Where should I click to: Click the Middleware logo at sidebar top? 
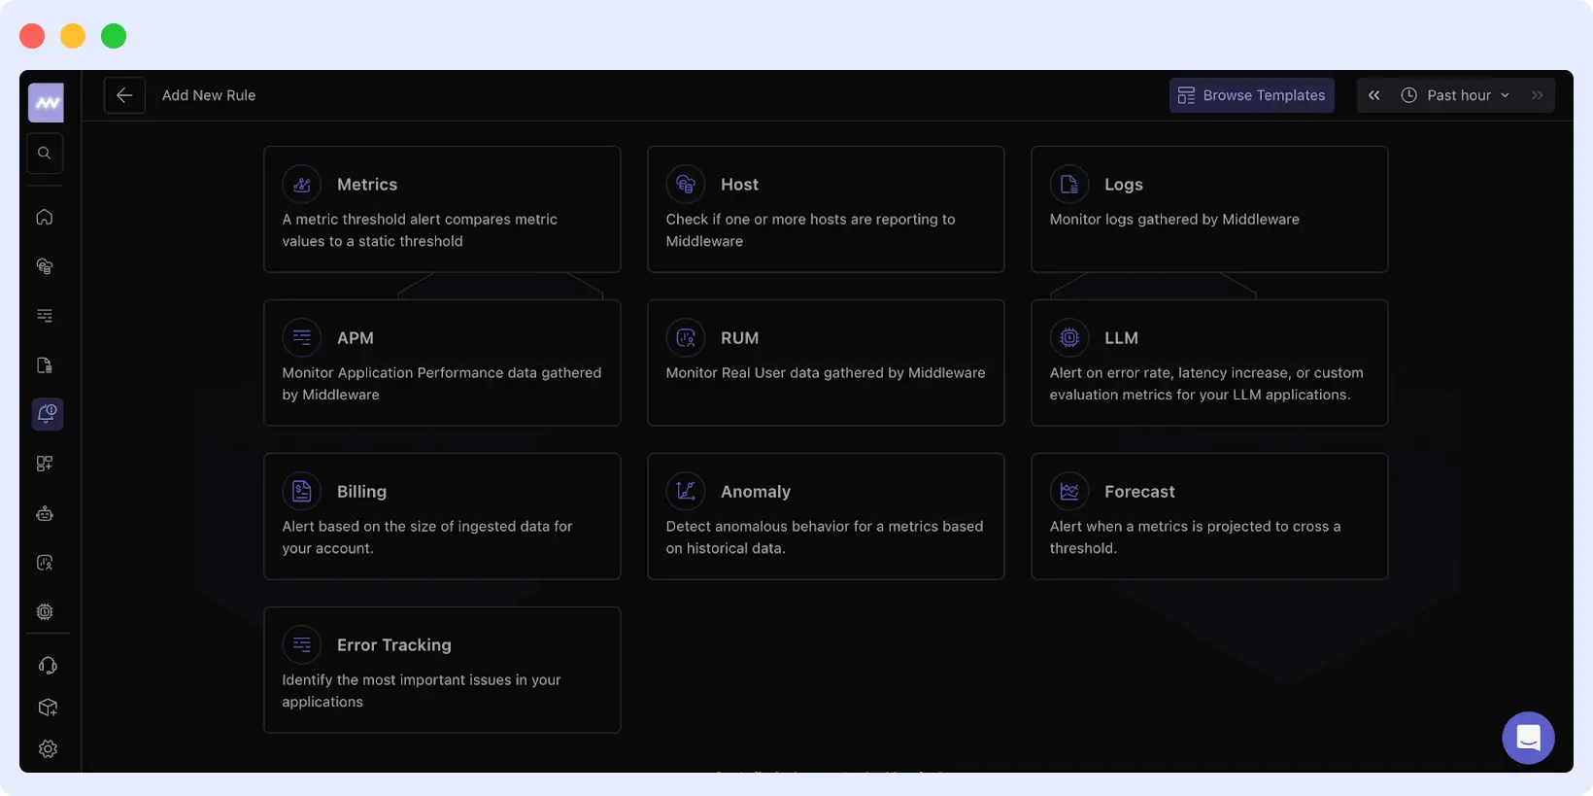tap(45, 102)
